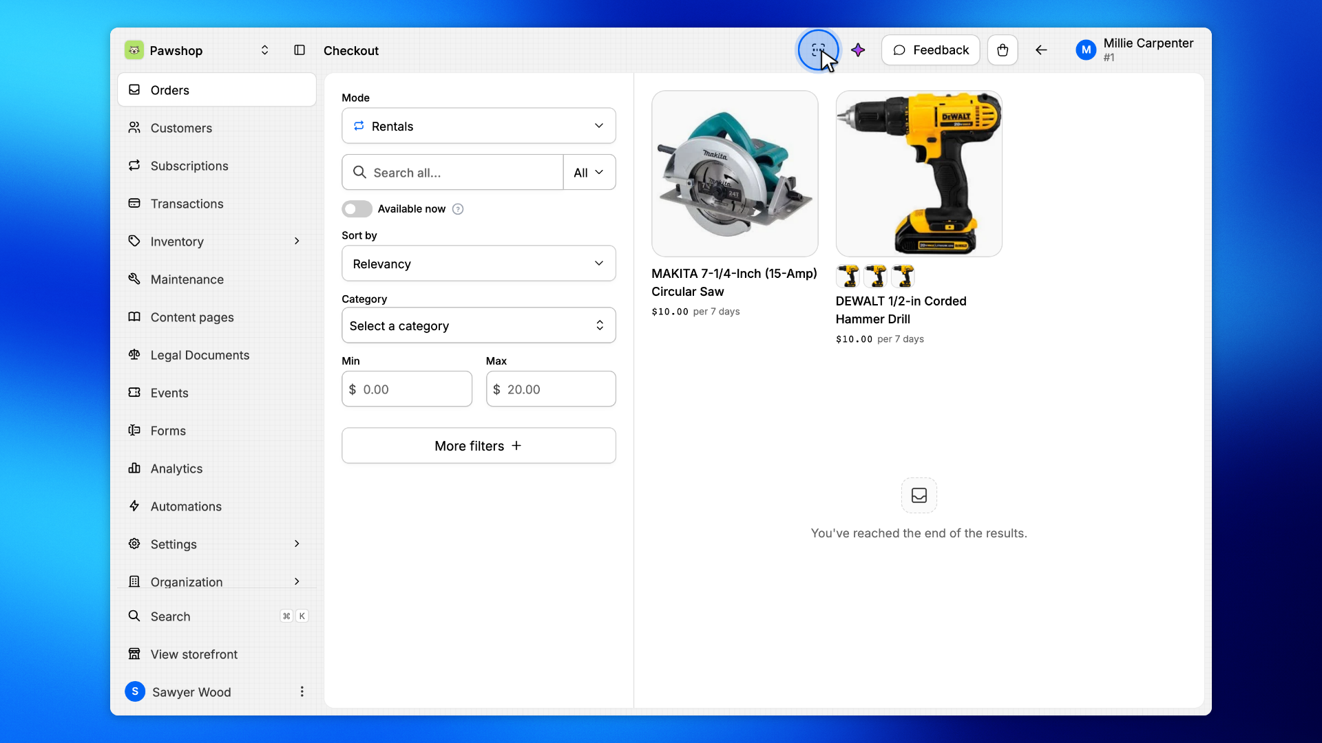Viewport: 1322px width, 743px height.
Task: Open the Select a category dropdown
Action: coord(479,325)
